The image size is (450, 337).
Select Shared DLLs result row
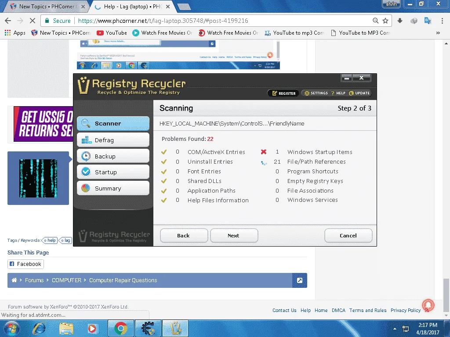click(191, 181)
